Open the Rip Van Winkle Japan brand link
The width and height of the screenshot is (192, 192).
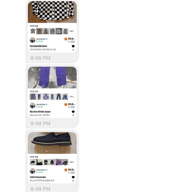(40, 111)
